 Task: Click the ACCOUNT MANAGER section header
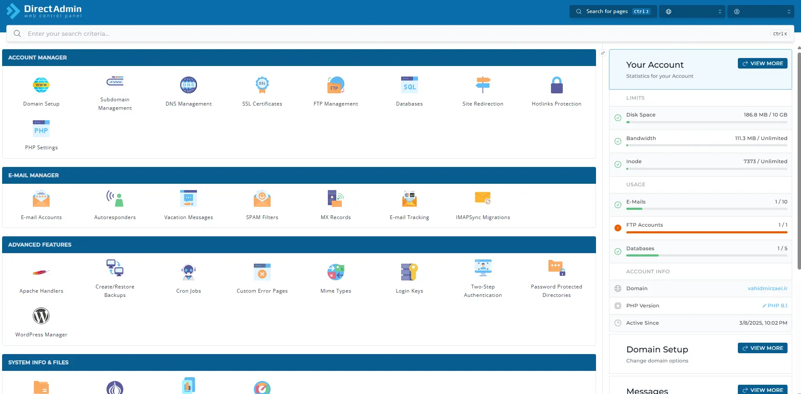click(299, 58)
